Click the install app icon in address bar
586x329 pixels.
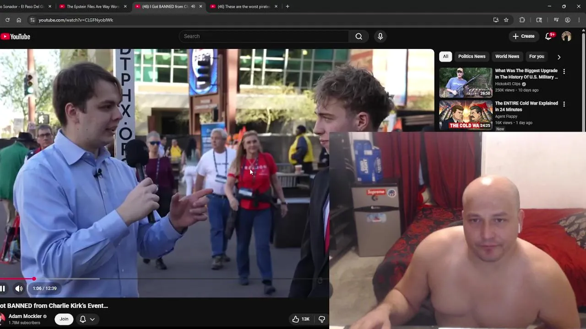(496, 20)
